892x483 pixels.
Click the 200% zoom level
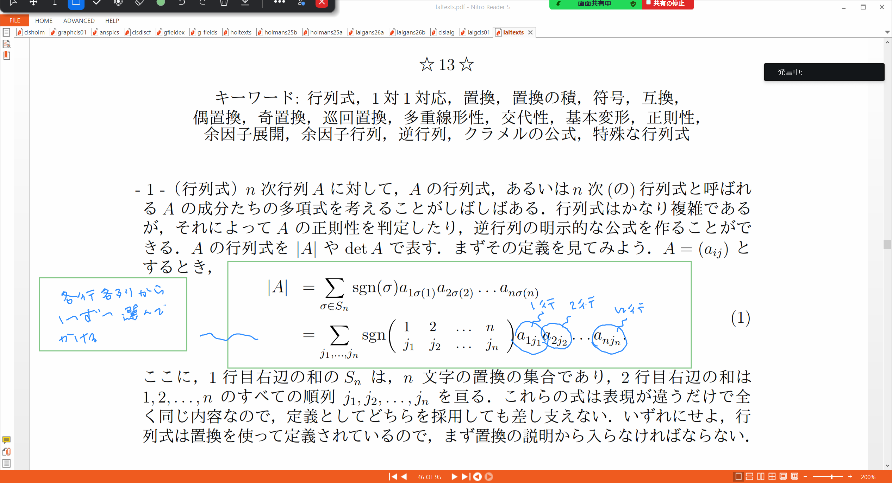point(868,477)
